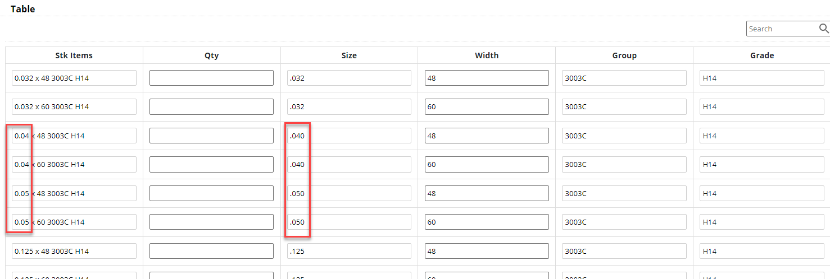Click Qty field for 0.125 x 48 row

(211, 251)
